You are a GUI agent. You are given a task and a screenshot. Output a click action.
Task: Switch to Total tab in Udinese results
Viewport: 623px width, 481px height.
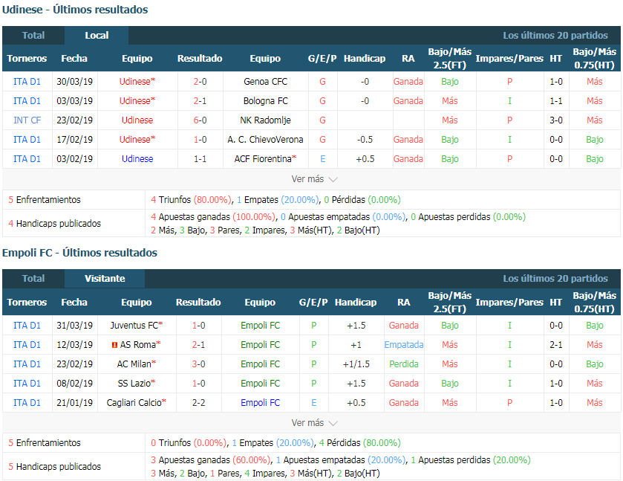[x=33, y=36]
